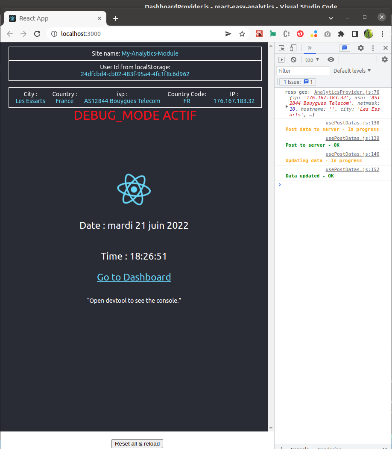The image size is (392, 449).
Task: Open usePostDatas.js:146 source link
Action: coord(352,154)
